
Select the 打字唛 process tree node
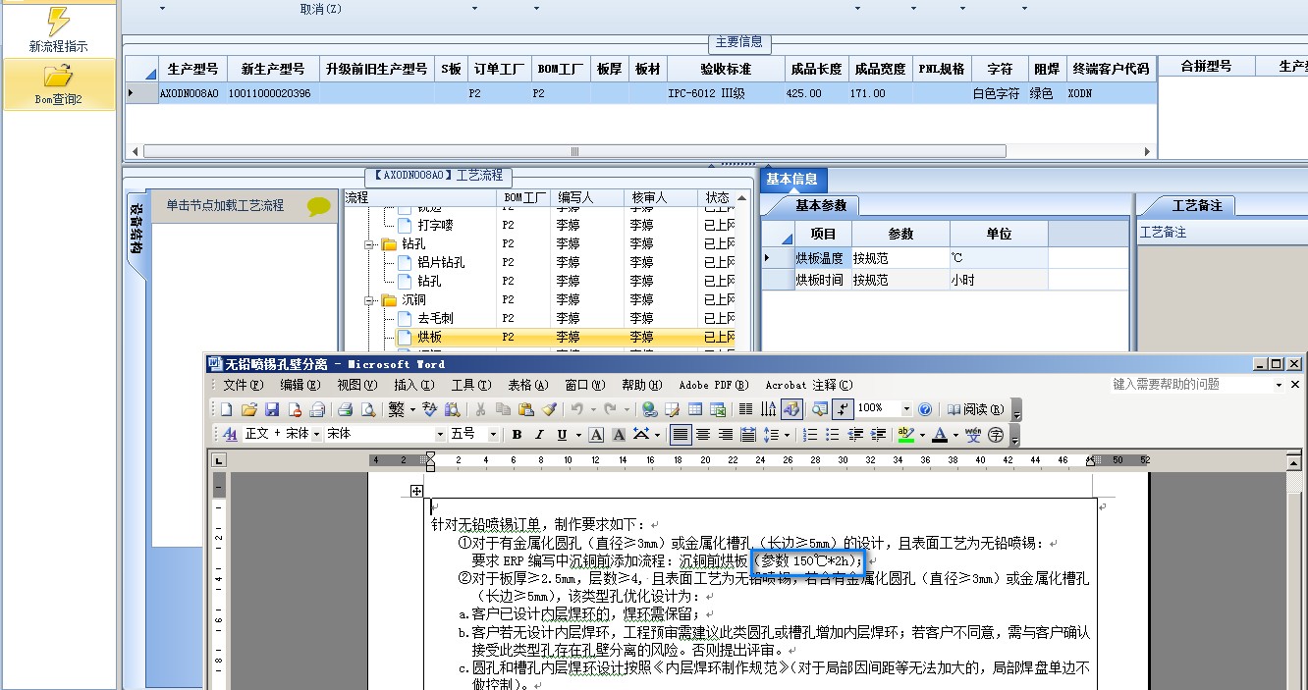tap(435, 225)
